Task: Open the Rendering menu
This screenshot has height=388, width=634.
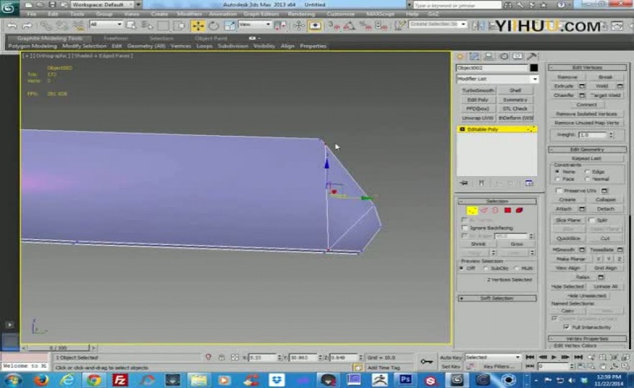Action: 301,14
